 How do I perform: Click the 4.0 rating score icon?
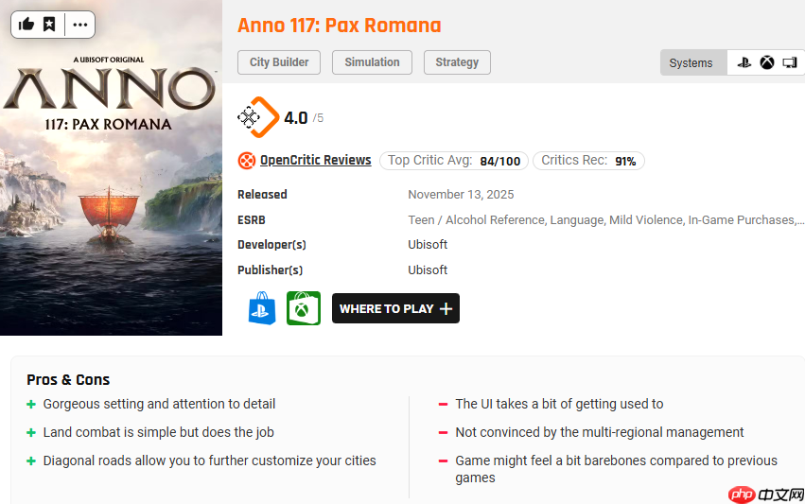click(x=257, y=117)
